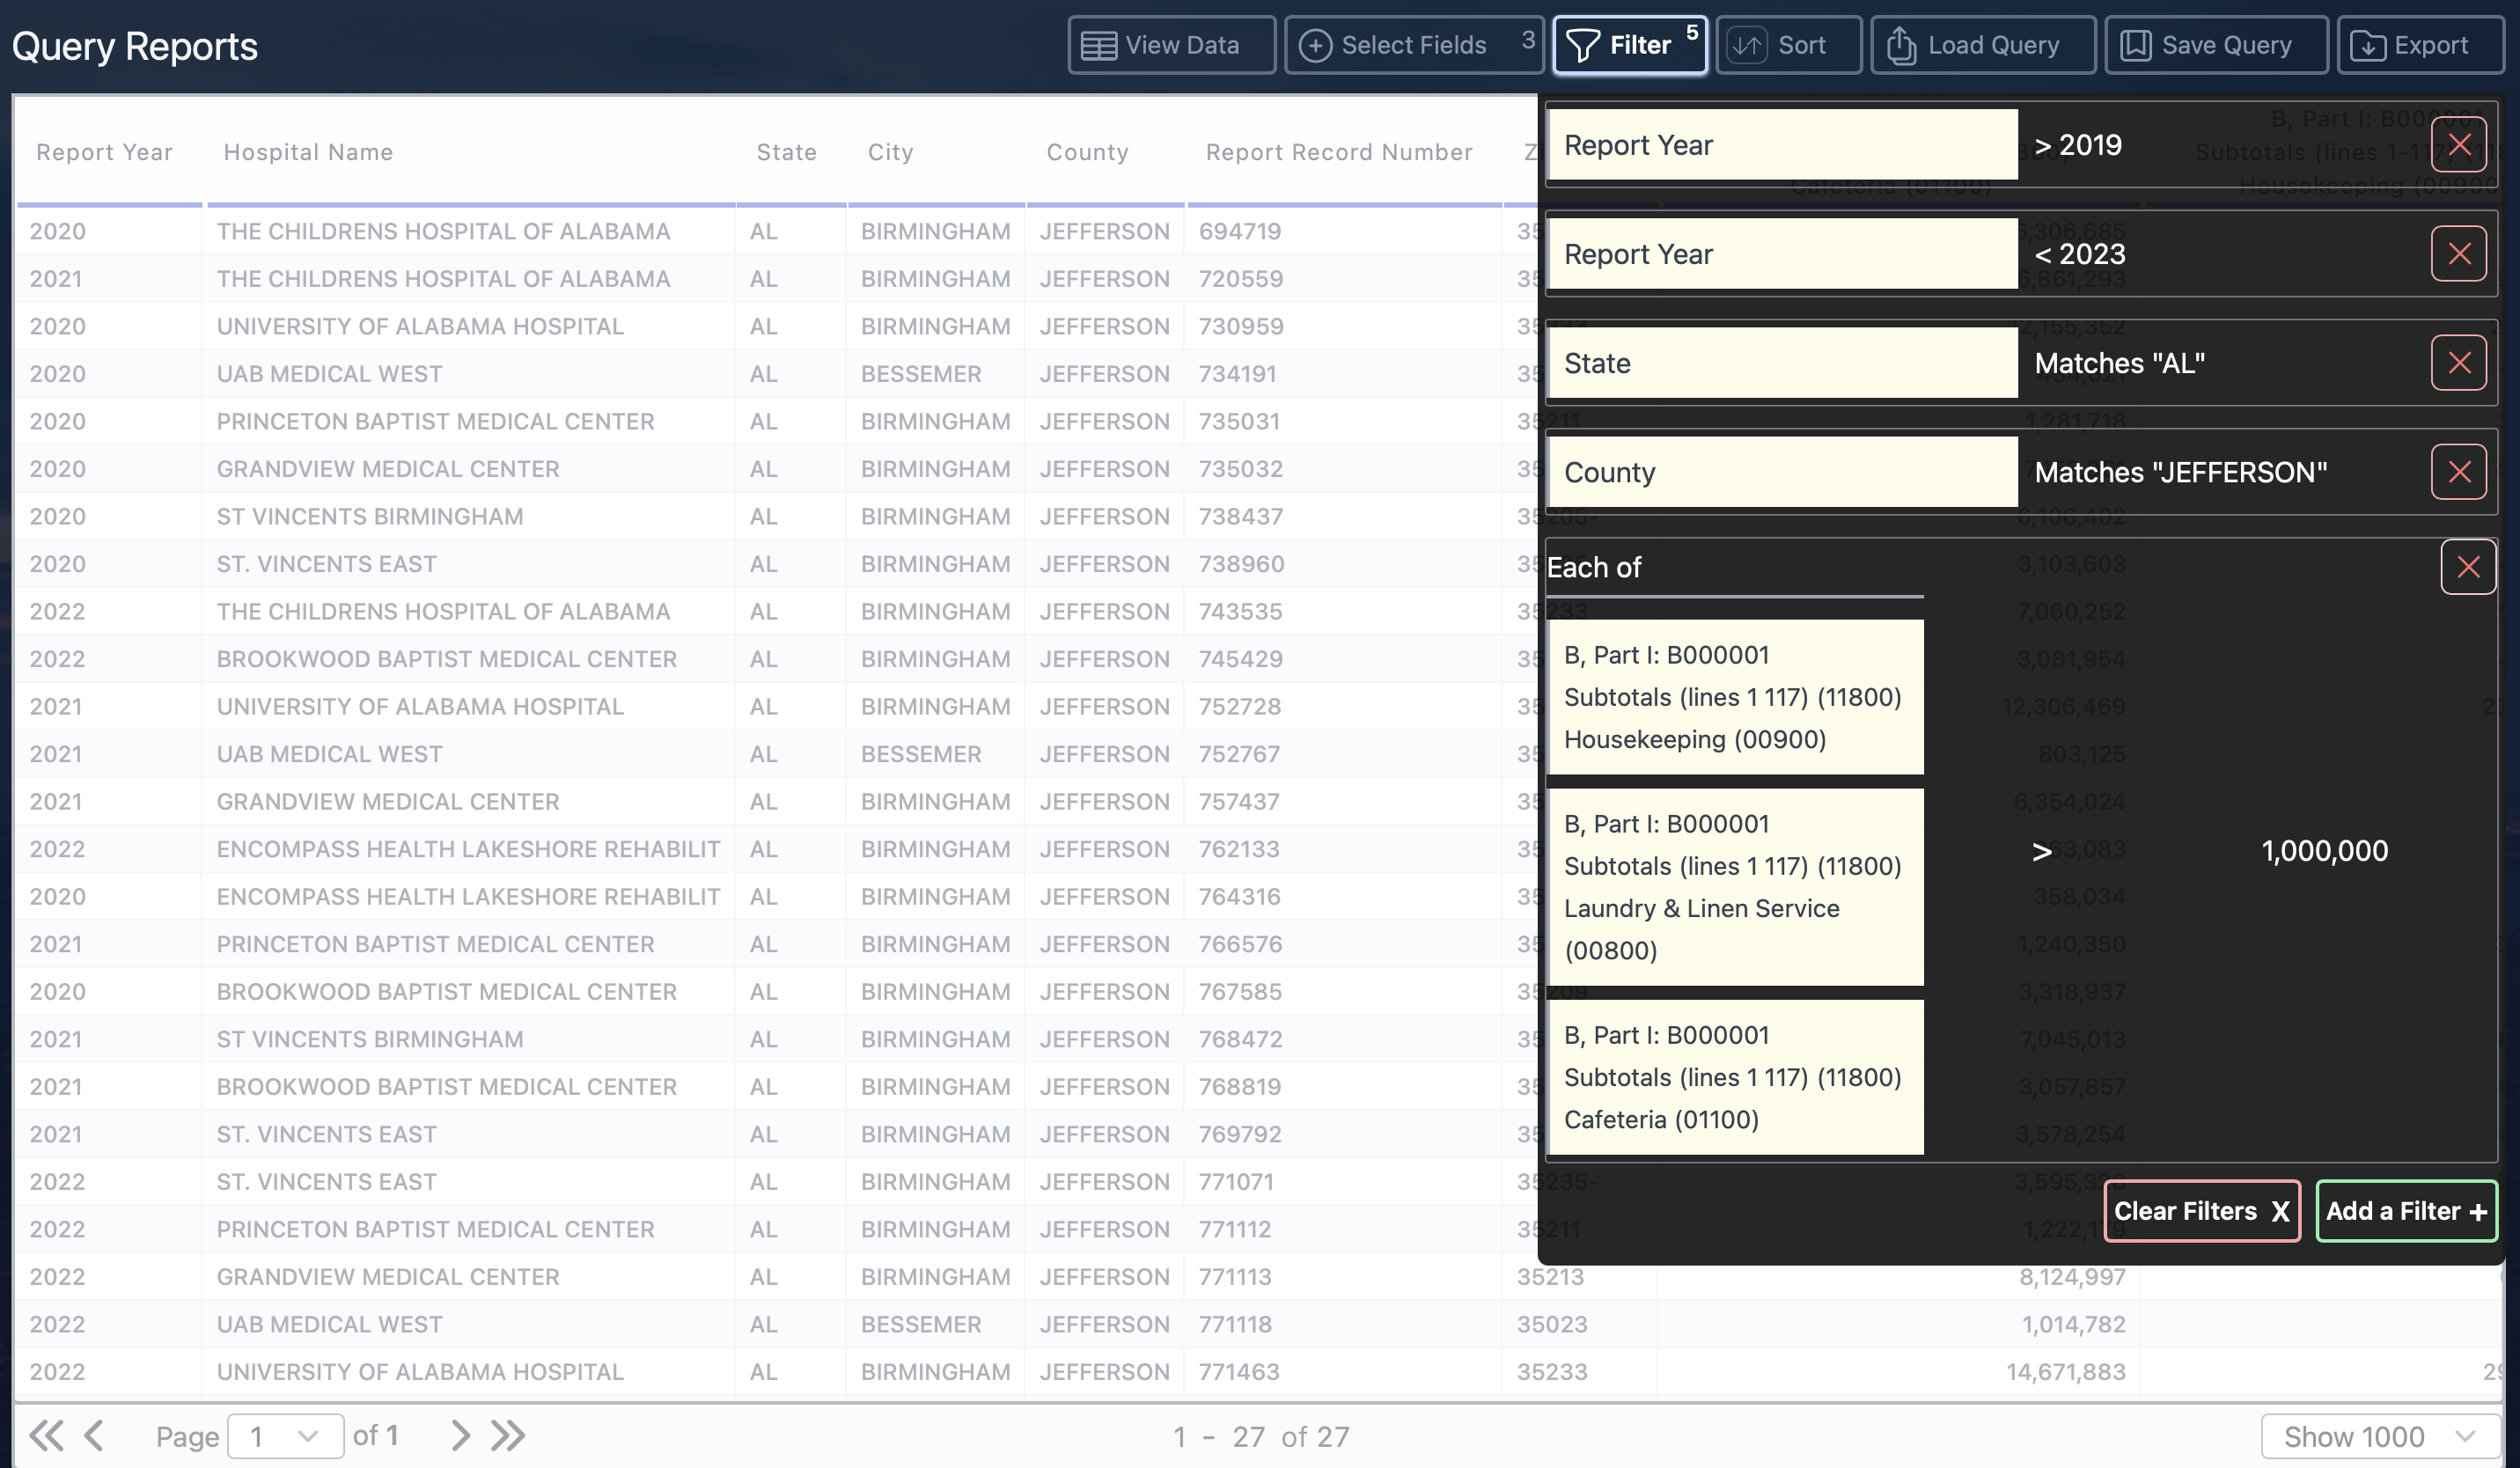Remove the State Matches "AL" filter
2520x1468 pixels.
click(x=2459, y=362)
